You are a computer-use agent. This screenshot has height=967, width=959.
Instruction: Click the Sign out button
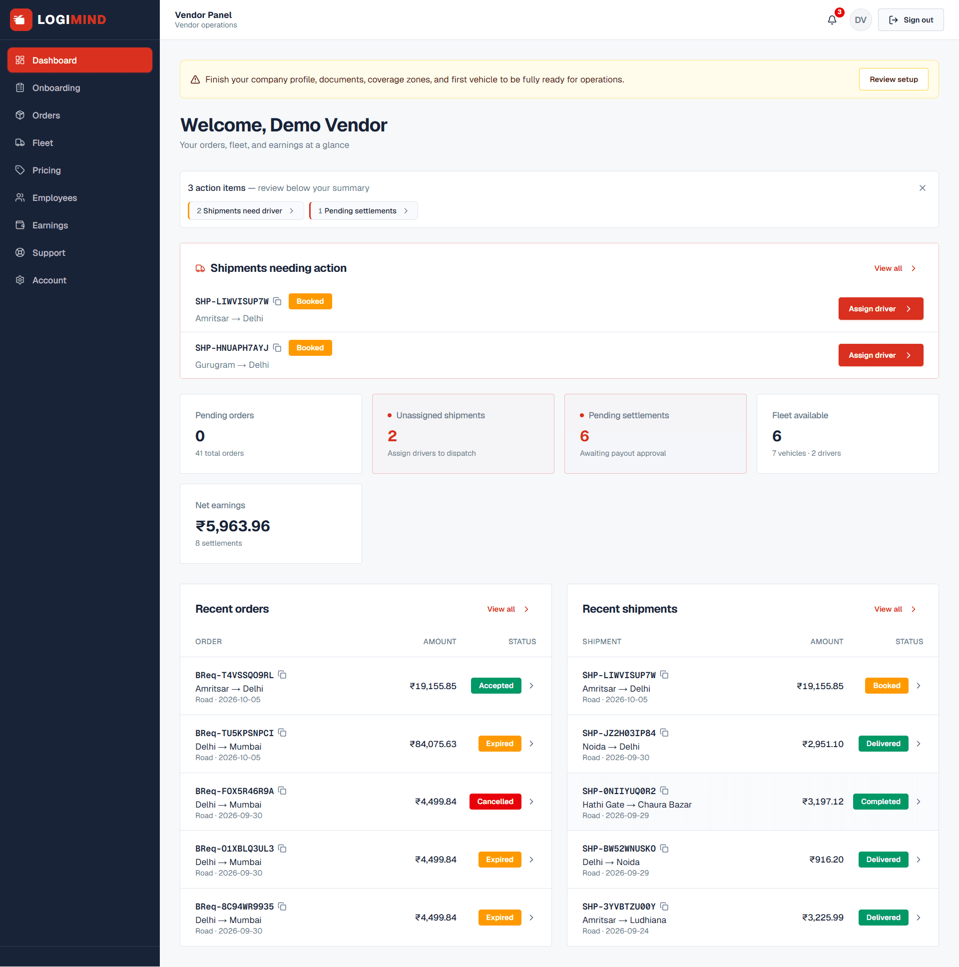(x=911, y=20)
